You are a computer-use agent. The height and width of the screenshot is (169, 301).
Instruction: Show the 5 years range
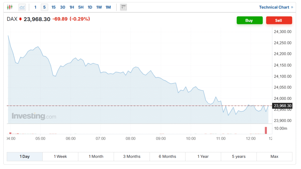239,156
